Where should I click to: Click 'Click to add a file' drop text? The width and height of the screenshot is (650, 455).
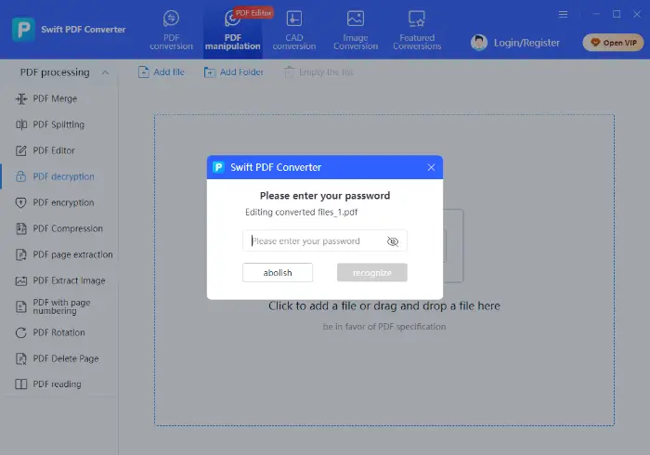point(384,305)
